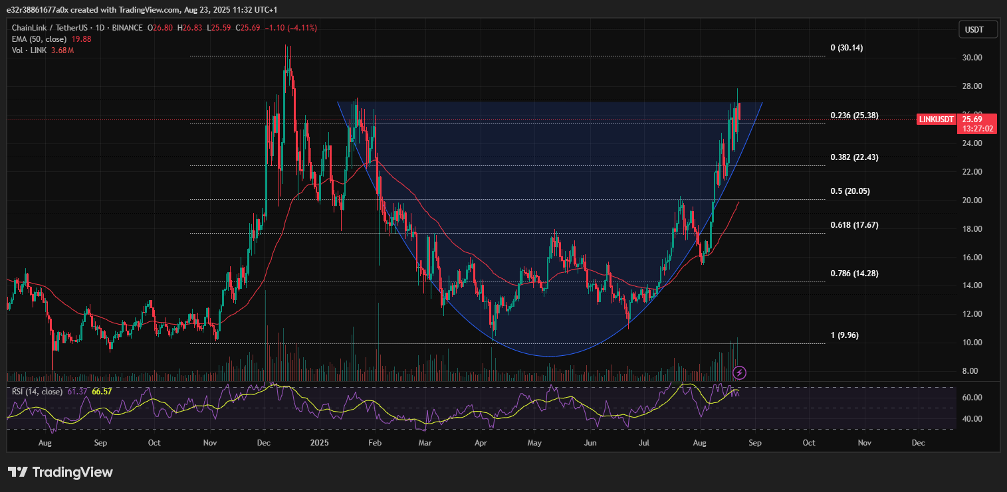1007x492 pixels.
Task: Select the ChainLink / TetherUS symbol title
Action: [x=51, y=28]
